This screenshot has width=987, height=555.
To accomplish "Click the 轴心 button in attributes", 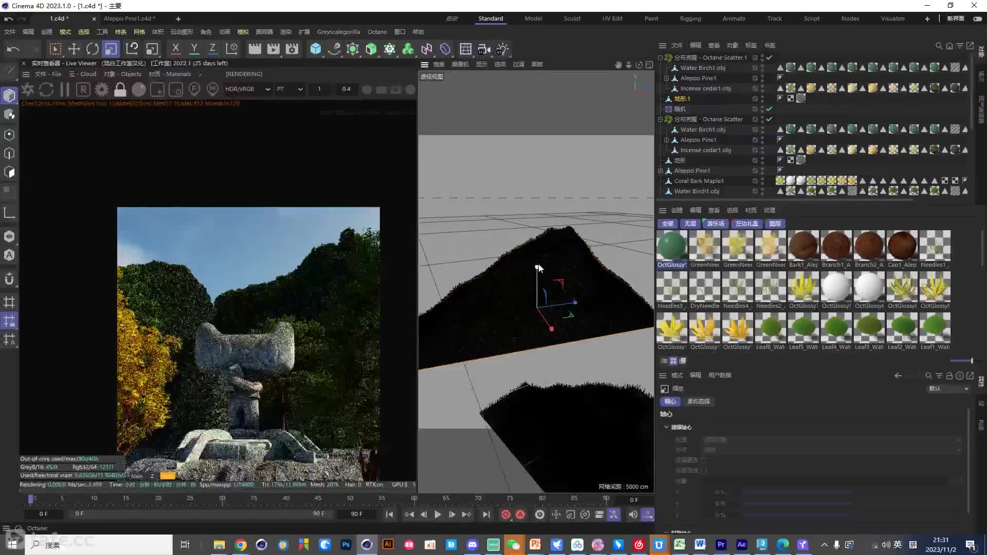I will coord(670,401).
